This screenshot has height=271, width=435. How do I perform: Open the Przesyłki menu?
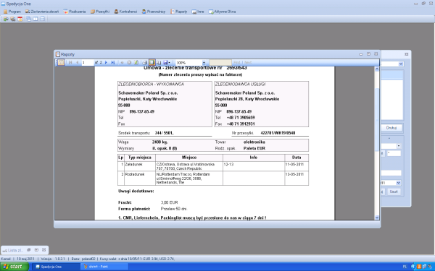pos(100,12)
